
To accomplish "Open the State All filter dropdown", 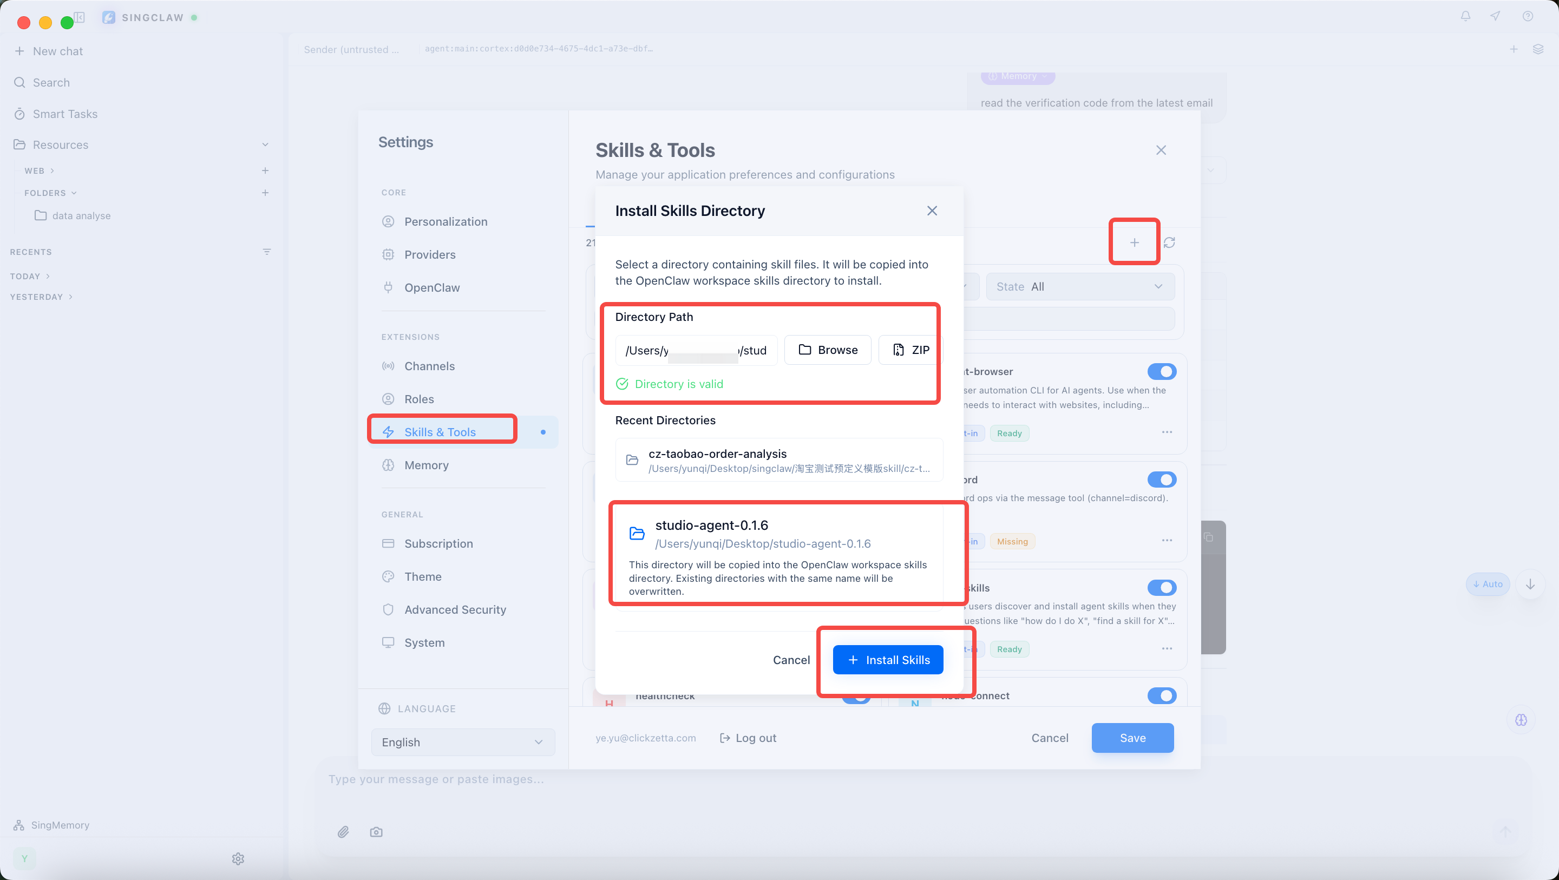I will click(x=1080, y=287).
